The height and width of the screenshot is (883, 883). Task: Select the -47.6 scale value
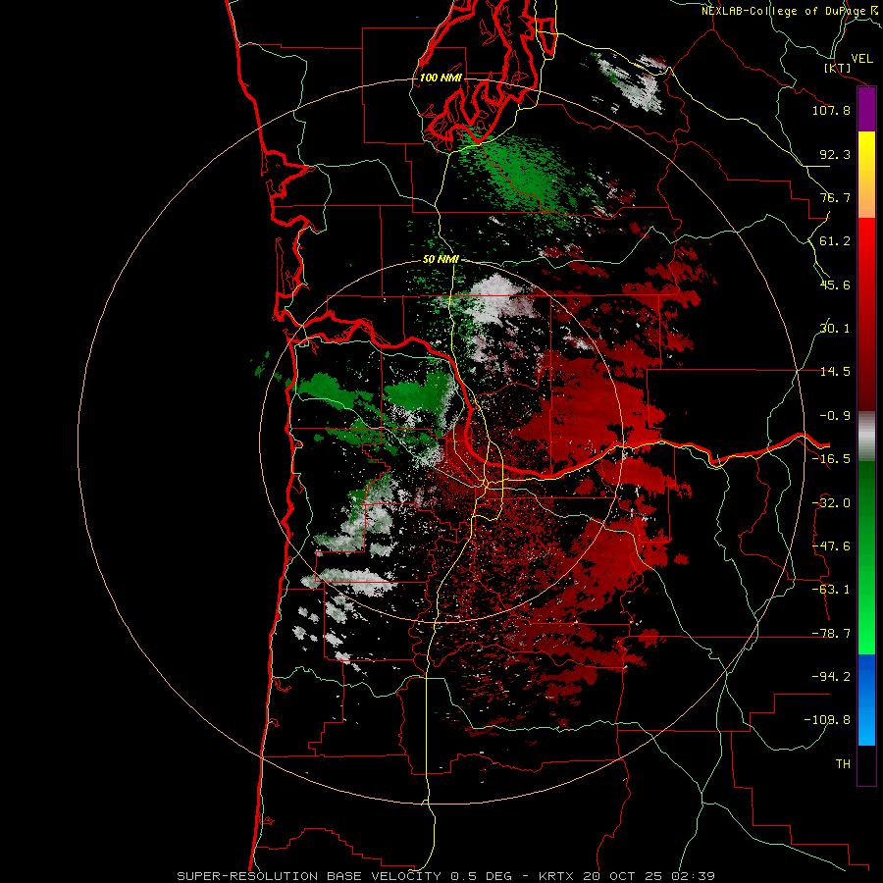831,546
